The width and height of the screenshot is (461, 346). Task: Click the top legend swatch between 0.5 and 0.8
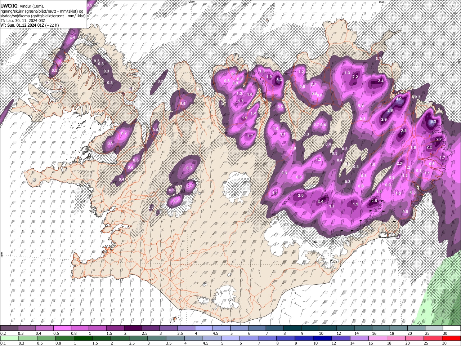tap(62, 328)
